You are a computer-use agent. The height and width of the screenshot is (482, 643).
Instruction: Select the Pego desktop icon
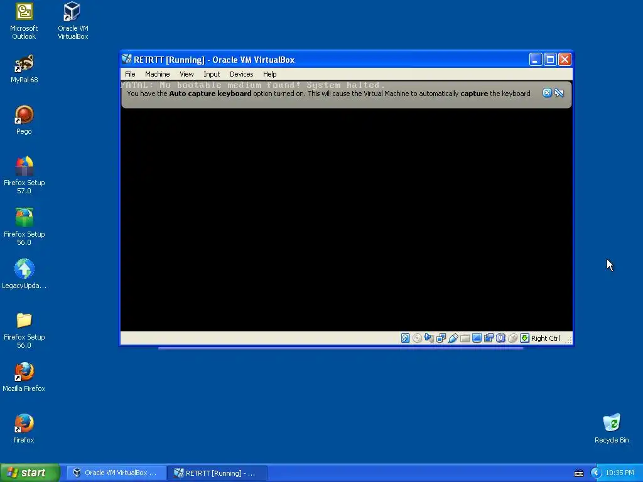click(24, 120)
